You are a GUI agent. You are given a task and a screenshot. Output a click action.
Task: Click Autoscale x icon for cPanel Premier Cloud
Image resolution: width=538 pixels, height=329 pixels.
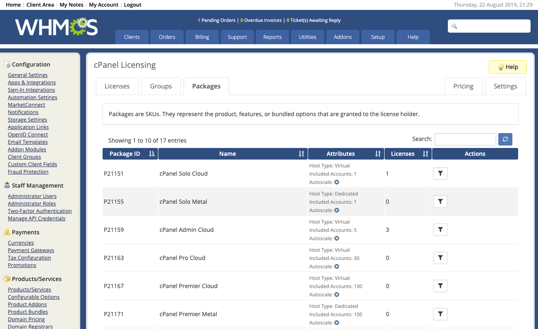click(337, 295)
